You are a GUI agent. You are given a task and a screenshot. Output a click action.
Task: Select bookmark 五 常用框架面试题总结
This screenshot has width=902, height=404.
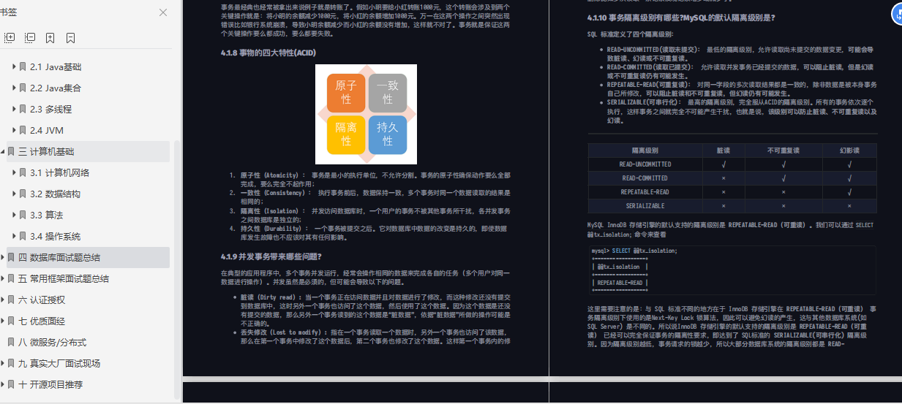(x=64, y=278)
